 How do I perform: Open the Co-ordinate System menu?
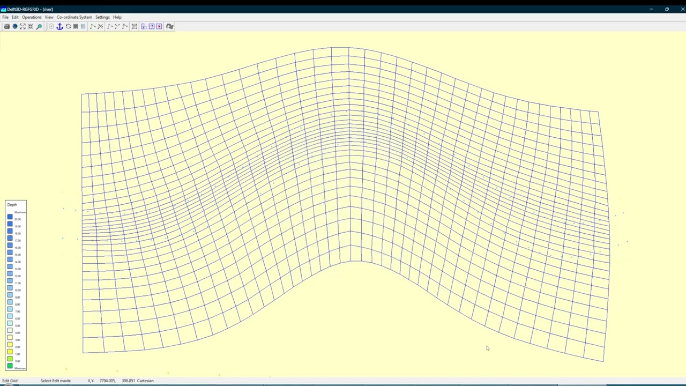pyautogui.click(x=74, y=17)
